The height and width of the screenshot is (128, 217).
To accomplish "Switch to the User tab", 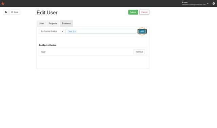I will coord(41,23).
